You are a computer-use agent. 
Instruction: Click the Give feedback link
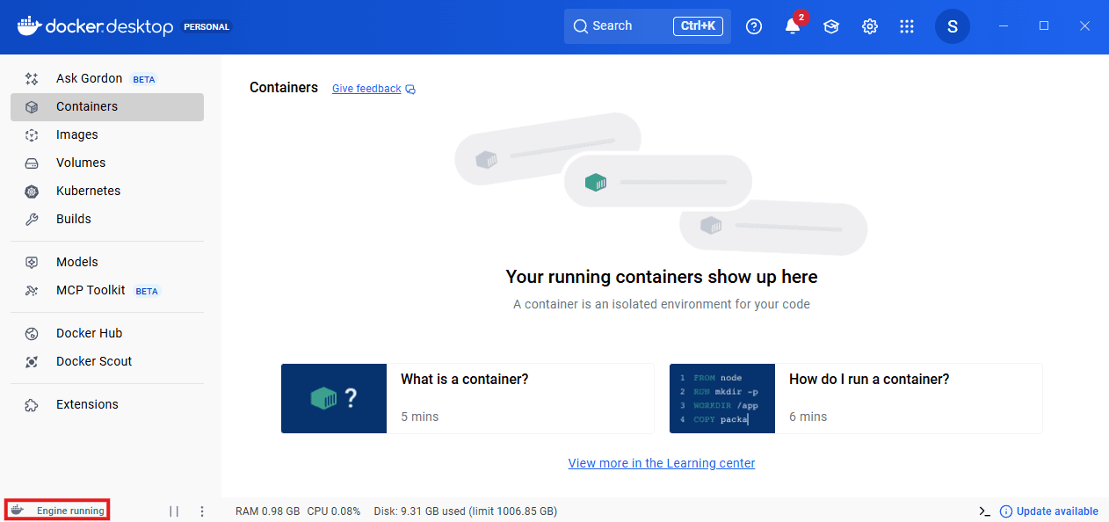tap(366, 89)
